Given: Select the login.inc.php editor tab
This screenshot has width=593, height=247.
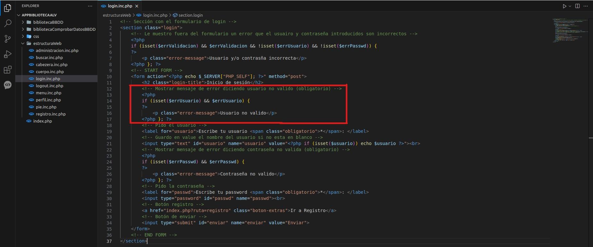Looking at the screenshot, I should coord(120,6).
